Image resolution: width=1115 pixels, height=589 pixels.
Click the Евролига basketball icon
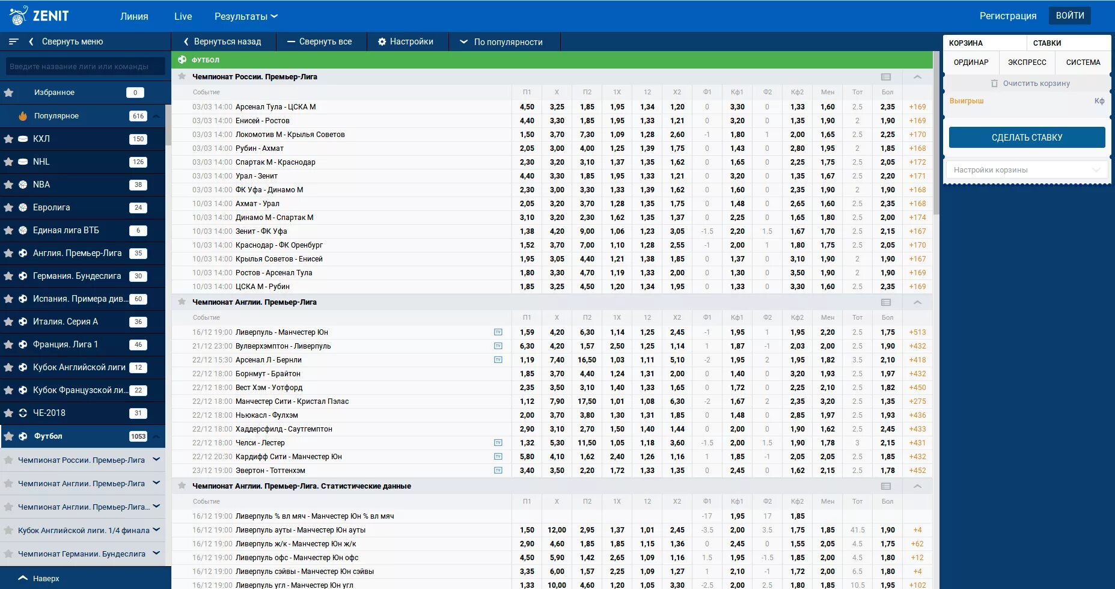pyautogui.click(x=23, y=207)
